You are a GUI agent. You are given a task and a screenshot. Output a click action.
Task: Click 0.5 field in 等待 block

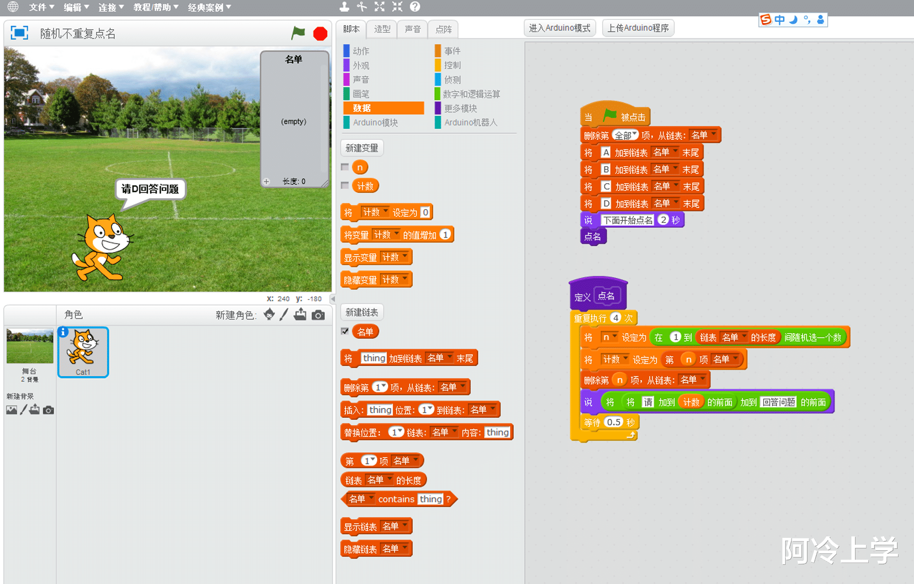(614, 422)
